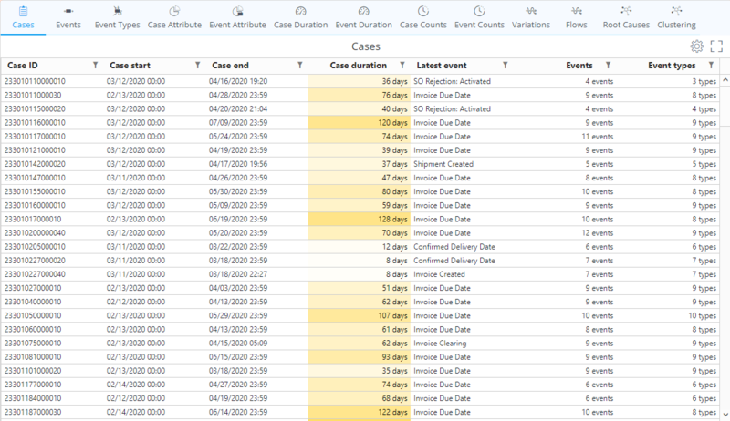Switch to the Variations tab label

click(531, 26)
